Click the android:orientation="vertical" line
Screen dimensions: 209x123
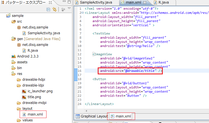pyautogui.click(x=123, y=25)
